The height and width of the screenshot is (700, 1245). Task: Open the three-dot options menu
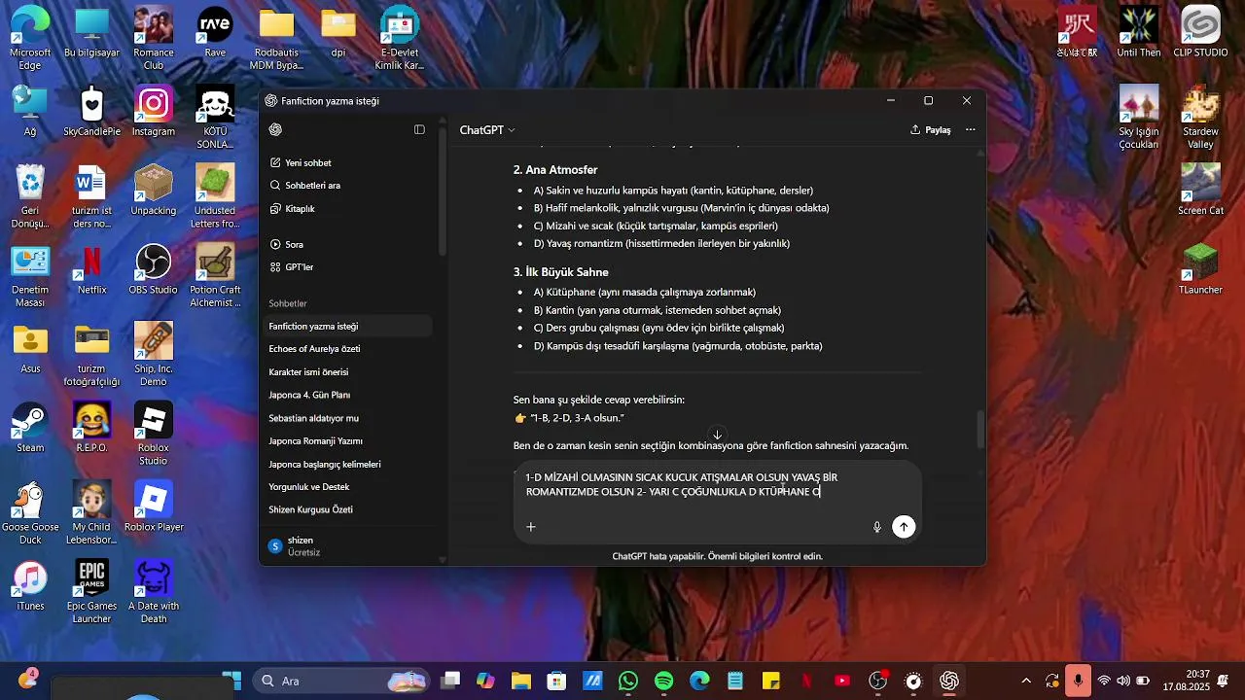pyautogui.click(x=970, y=129)
